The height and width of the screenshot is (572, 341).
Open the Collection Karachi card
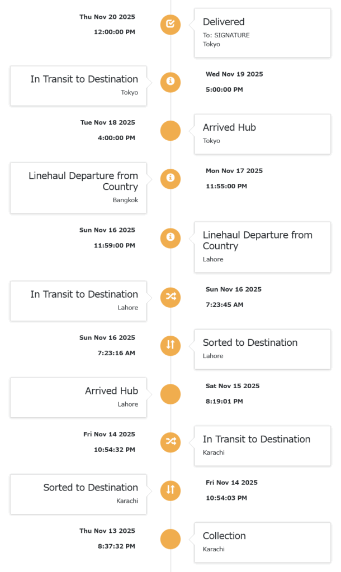pos(262,542)
